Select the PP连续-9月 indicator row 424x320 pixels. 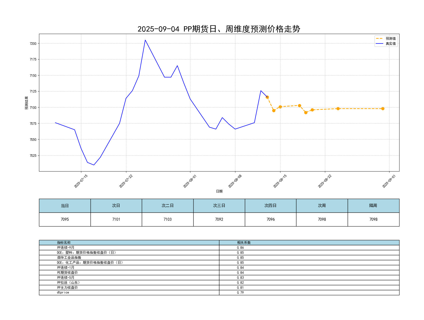coord(66,247)
